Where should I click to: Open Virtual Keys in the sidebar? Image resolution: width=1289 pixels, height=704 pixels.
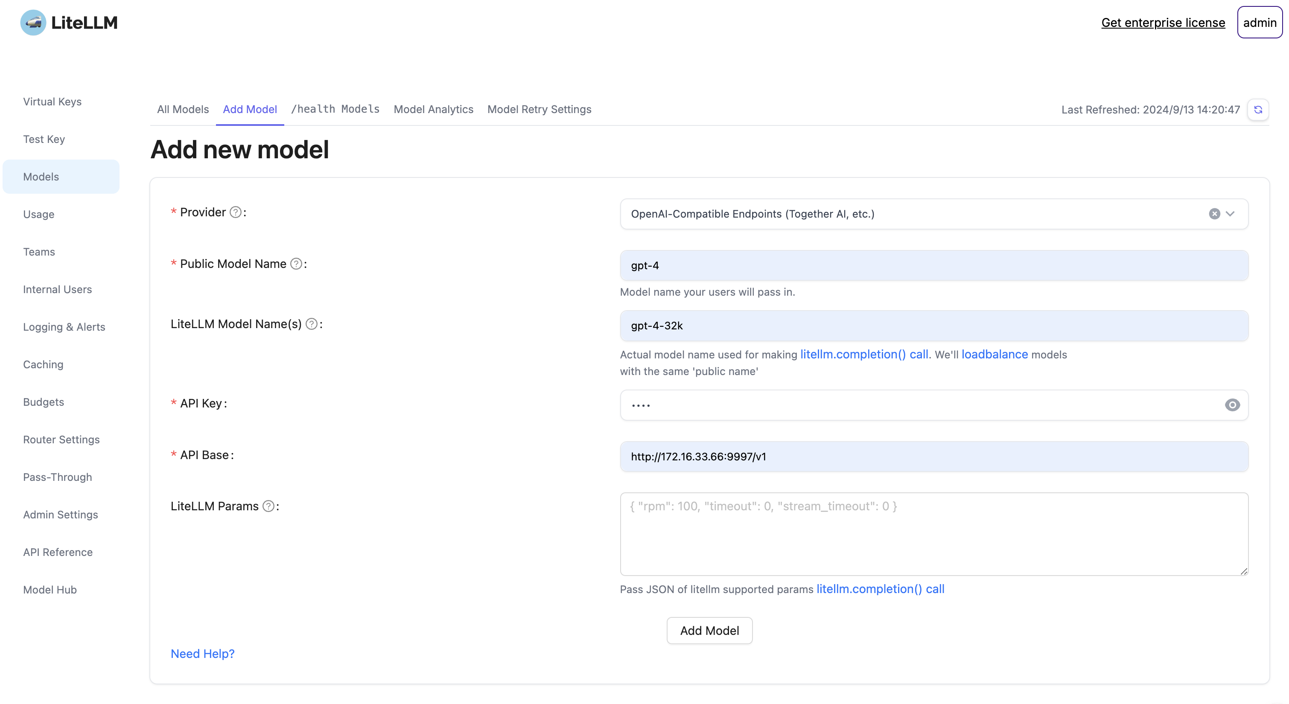click(x=52, y=102)
